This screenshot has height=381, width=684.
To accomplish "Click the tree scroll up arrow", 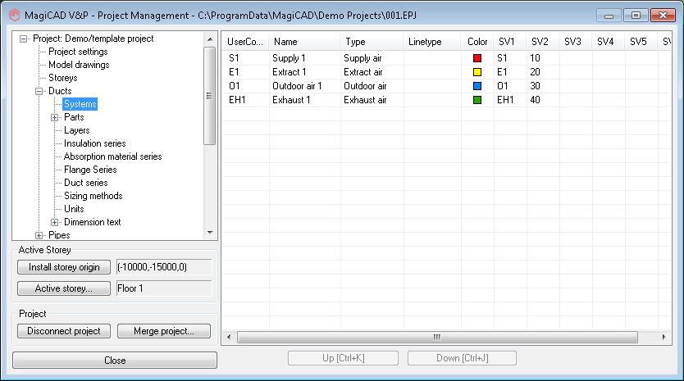I will [x=210, y=39].
